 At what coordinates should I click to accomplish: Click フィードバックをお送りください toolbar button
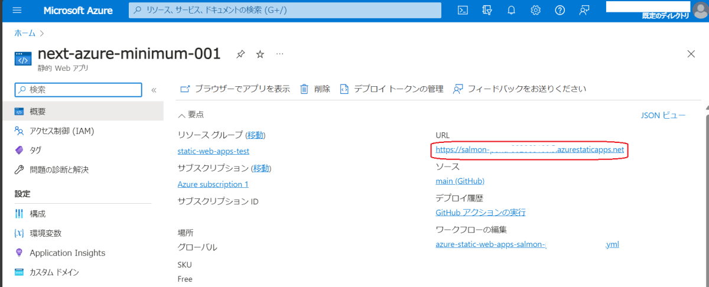519,89
